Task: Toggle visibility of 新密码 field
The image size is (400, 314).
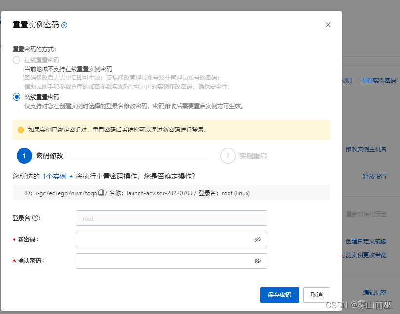Action: [258, 240]
